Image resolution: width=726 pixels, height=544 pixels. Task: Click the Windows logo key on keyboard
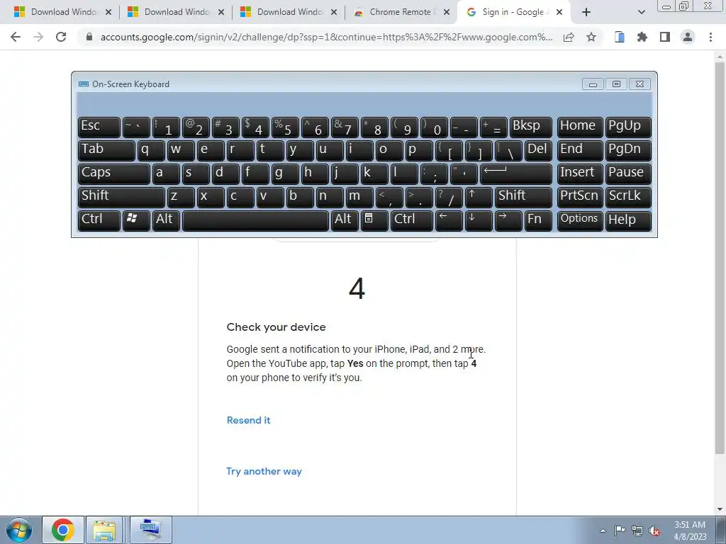click(136, 220)
